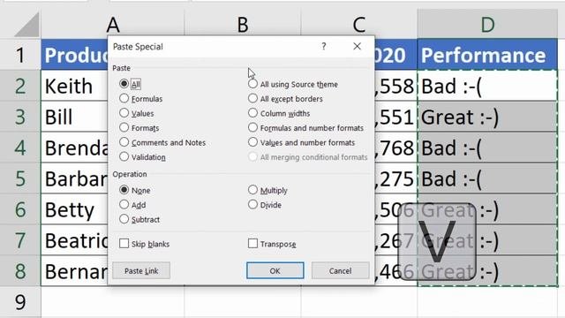
Task: Select column B header
Action: point(243,25)
